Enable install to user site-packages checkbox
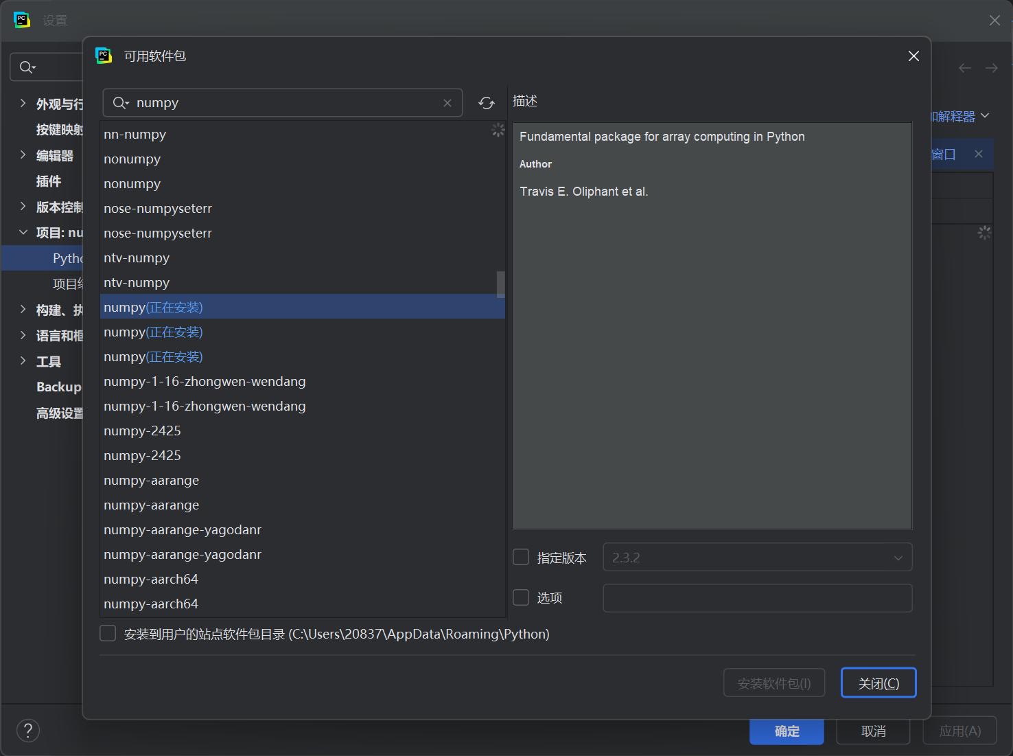The width and height of the screenshot is (1013, 756). click(x=108, y=633)
